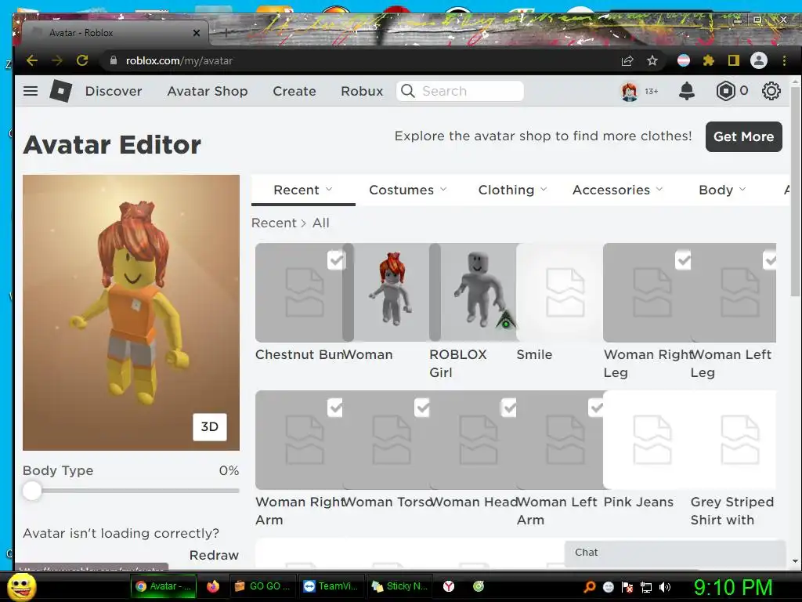Select the Pink Jeans item
Screen dimensions: 802x602
click(648, 441)
